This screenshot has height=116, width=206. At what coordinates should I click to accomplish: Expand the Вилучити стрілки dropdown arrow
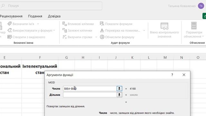point(96,37)
